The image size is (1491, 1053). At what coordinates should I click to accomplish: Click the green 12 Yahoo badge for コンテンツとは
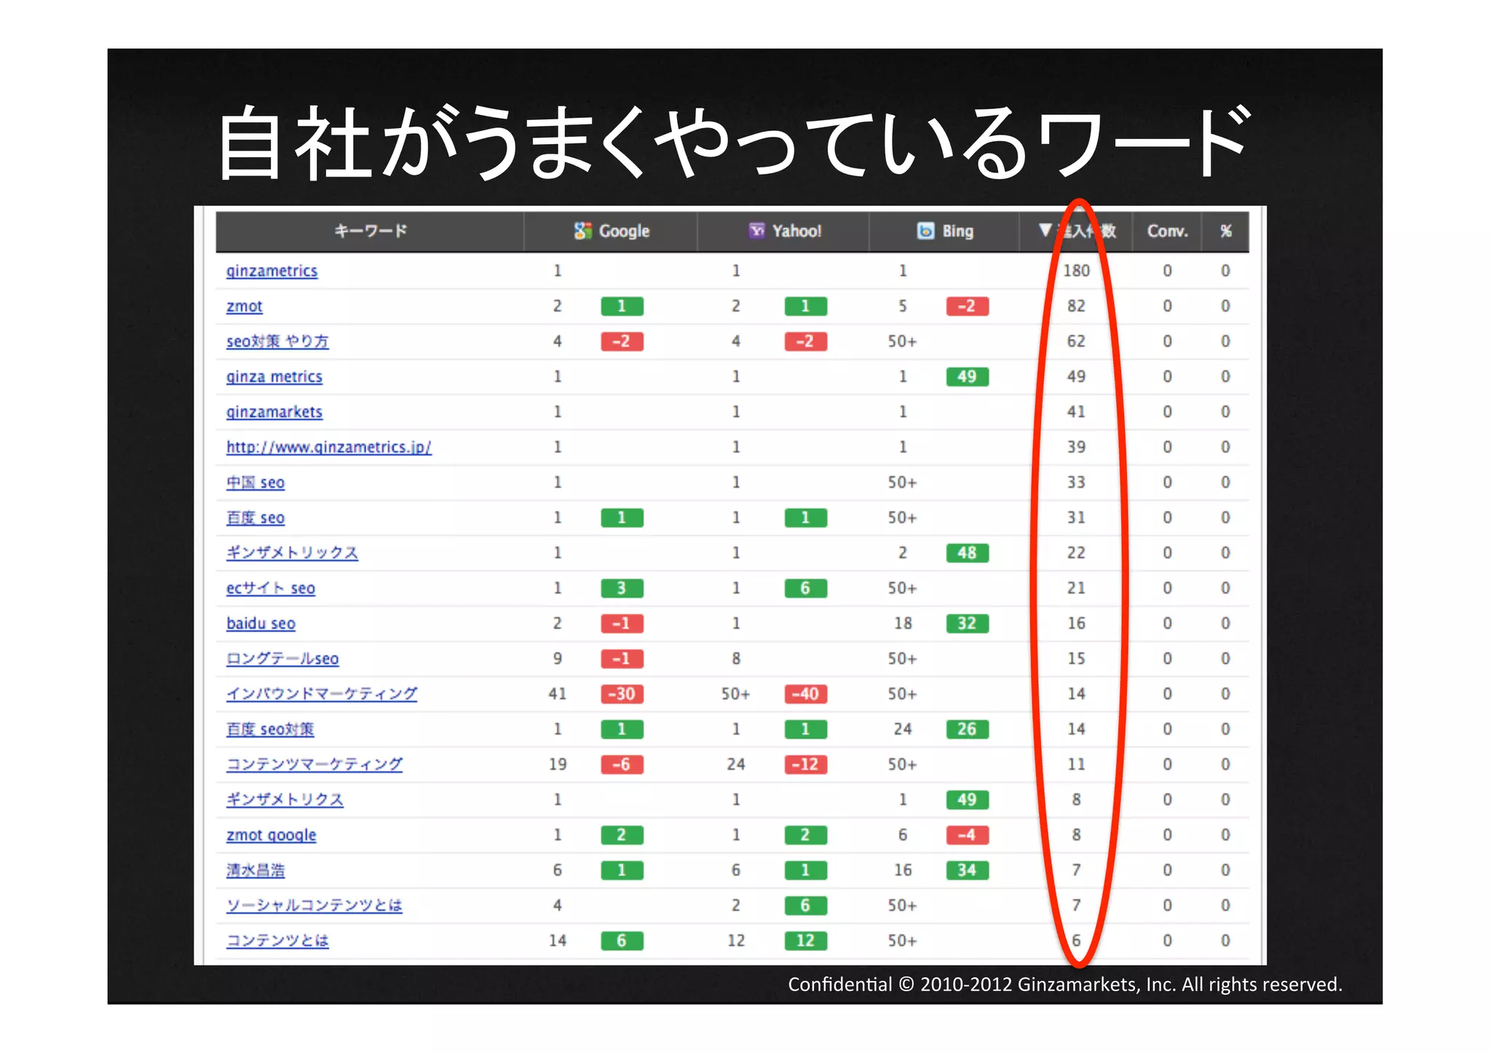pyautogui.click(x=805, y=941)
